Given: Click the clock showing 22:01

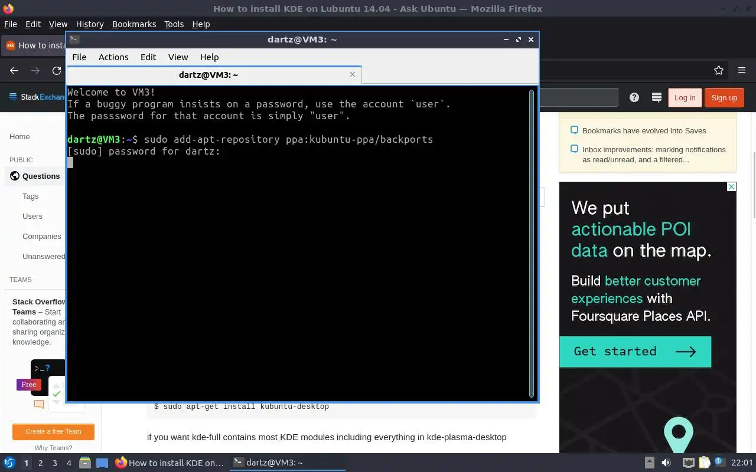Looking at the screenshot, I should pyautogui.click(x=742, y=463).
